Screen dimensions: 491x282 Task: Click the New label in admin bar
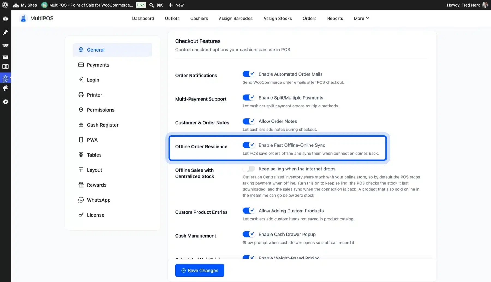pyautogui.click(x=179, y=5)
